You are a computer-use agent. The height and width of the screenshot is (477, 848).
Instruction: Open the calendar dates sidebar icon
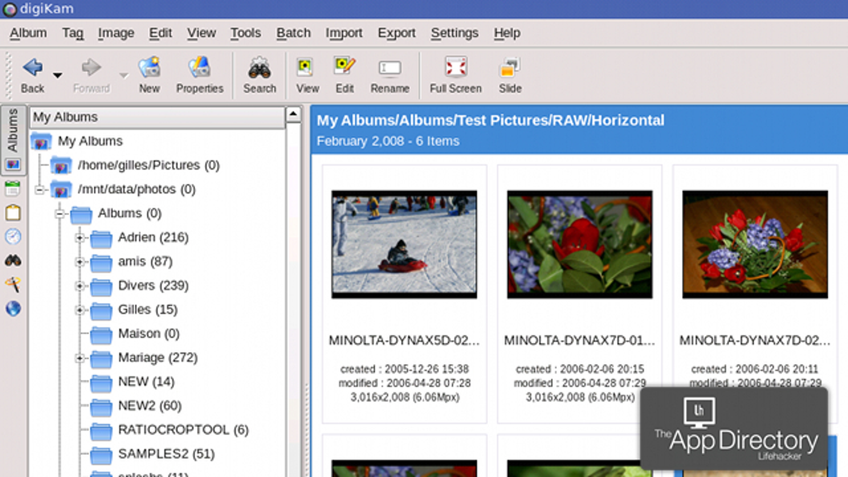(x=13, y=188)
